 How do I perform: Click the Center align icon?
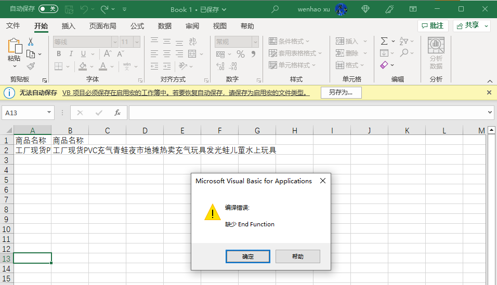click(167, 54)
